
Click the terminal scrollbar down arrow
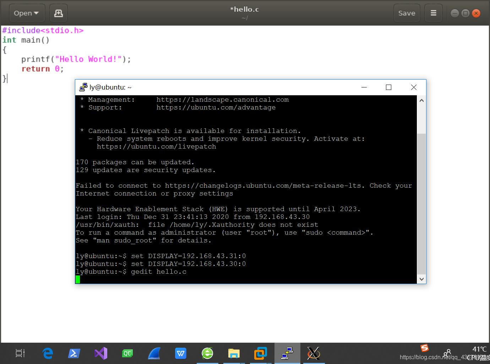click(x=421, y=279)
